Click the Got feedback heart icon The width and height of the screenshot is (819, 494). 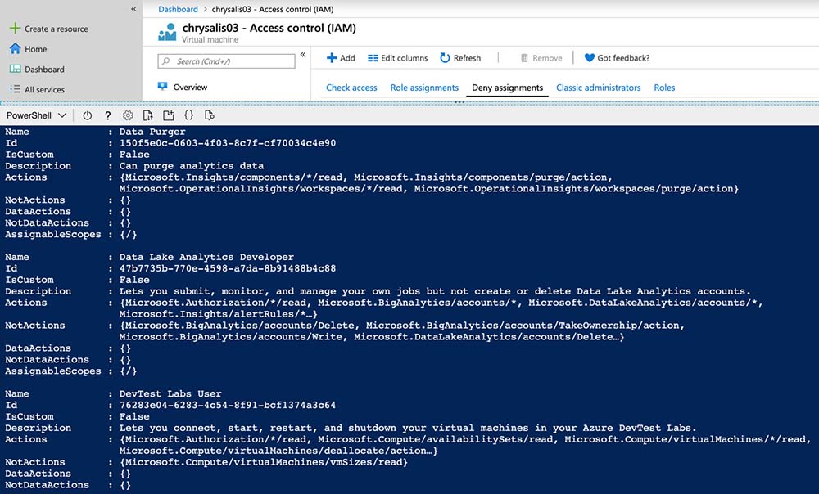pyautogui.click(x=590, y=58)
